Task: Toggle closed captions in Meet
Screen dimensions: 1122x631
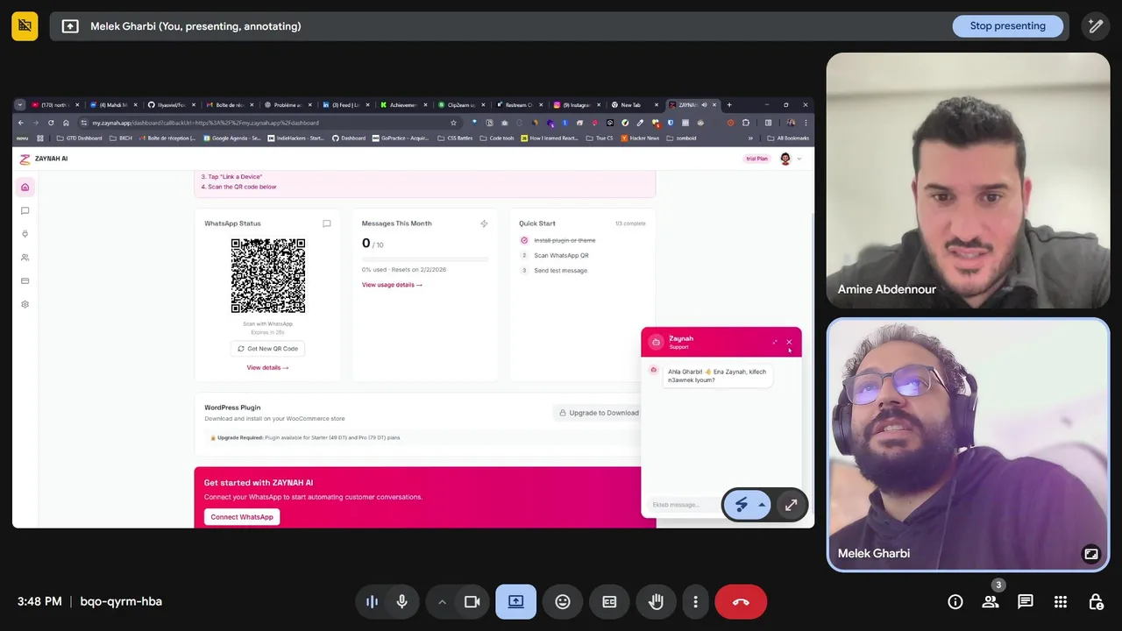Action: (x=609, y=602)
